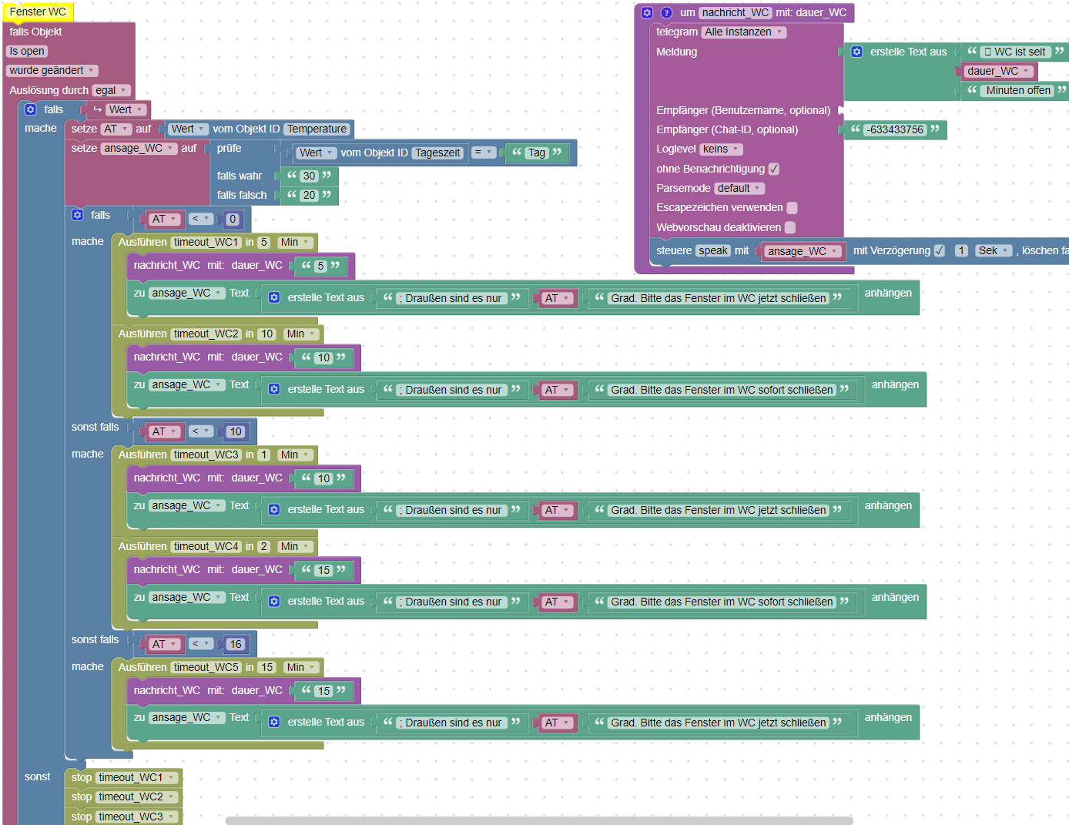Edit 'Minuten offen' text field
The image size is (1069, 825).
1018,90
